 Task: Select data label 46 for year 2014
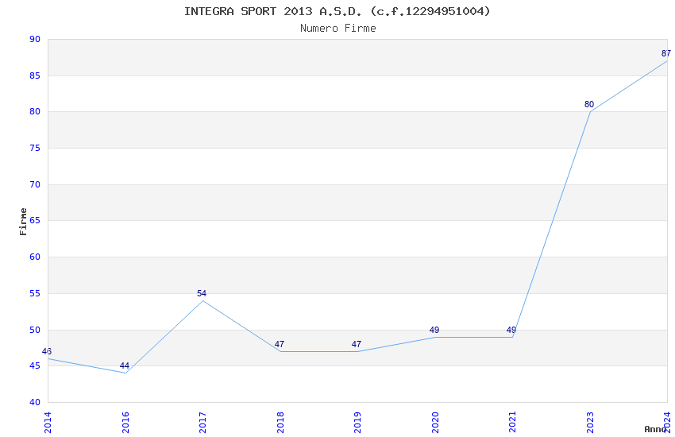(47, 351)
